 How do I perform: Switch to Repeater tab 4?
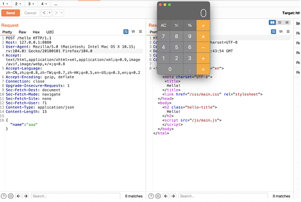tap(44, 4)
